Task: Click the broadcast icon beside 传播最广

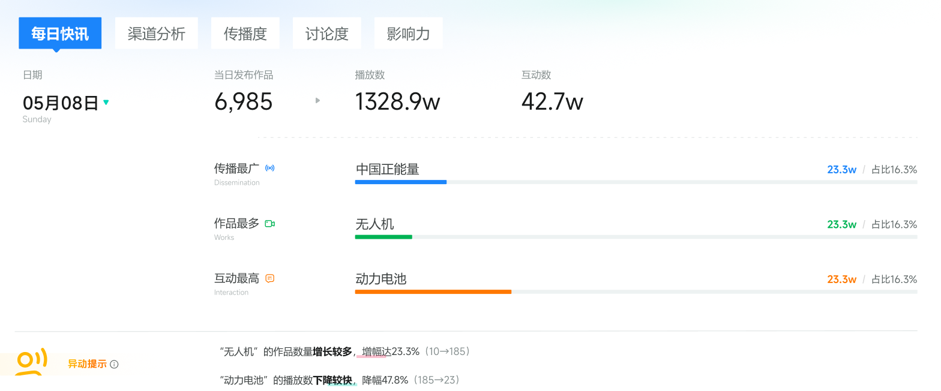Action: [x=270, y=169]
